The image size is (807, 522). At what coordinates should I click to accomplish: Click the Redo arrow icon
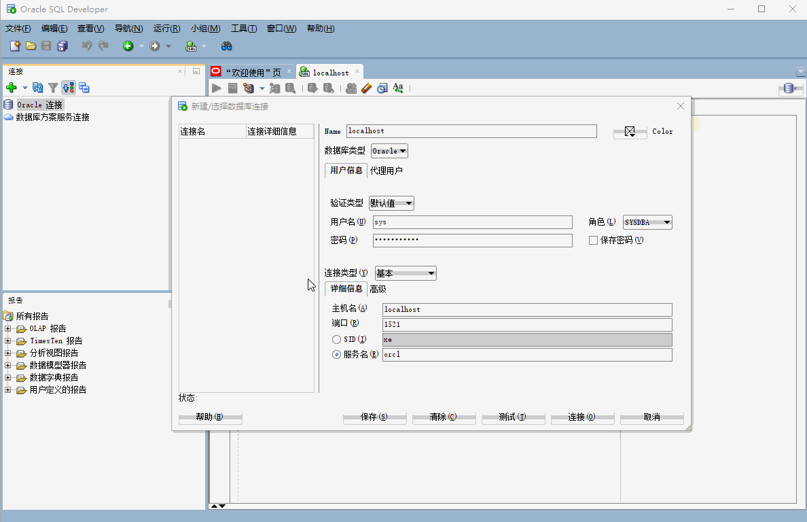coord(103,46)
